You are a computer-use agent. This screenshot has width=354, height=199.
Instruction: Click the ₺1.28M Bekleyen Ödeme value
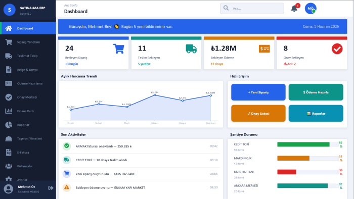point(224,48)
